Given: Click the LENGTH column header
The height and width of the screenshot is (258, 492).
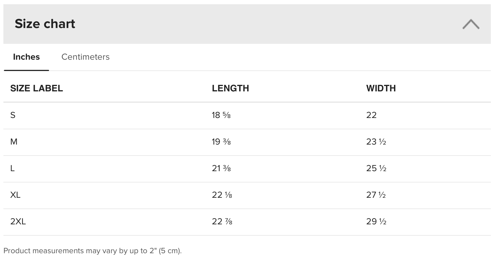Looking at the screenshot, I should (230, 88).
